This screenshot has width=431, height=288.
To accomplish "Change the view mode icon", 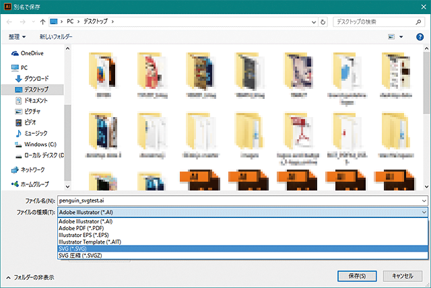I will [x=391, y=36].
